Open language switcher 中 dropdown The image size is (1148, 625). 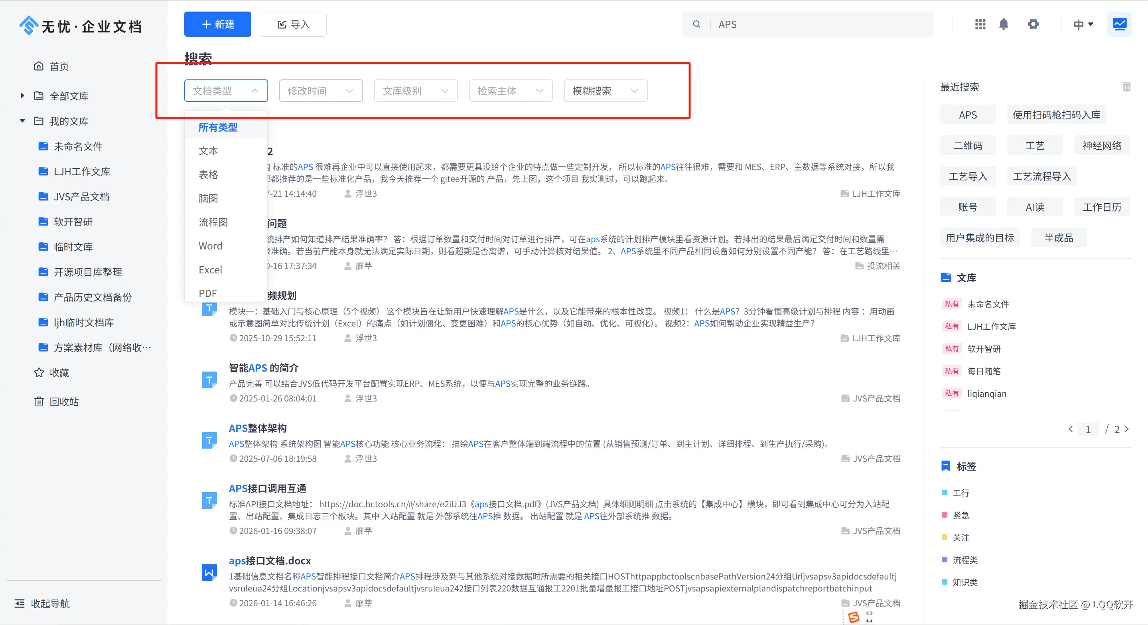pos(1083,24)
